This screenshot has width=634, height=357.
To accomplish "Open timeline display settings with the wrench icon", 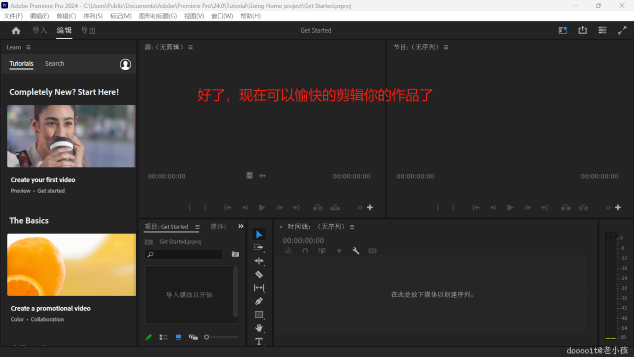I will (355, 250).
